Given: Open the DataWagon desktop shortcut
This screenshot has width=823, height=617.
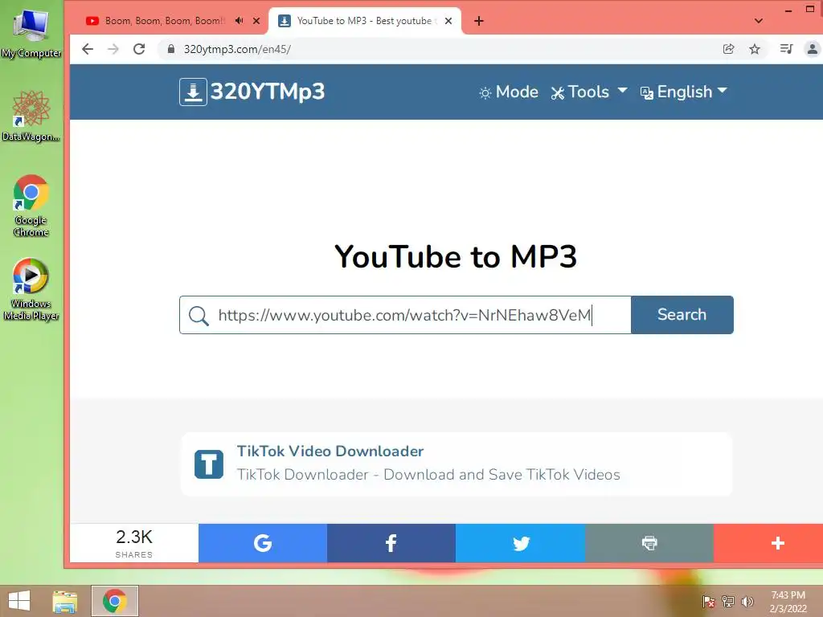Looking at the screenshot, I should click(31, 116).
